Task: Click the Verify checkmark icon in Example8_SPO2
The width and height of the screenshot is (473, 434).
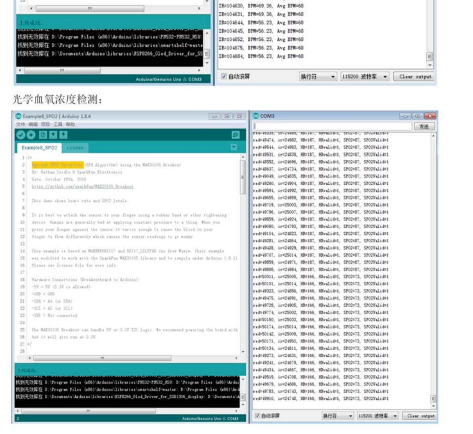Action: click(x=21, y=135)
